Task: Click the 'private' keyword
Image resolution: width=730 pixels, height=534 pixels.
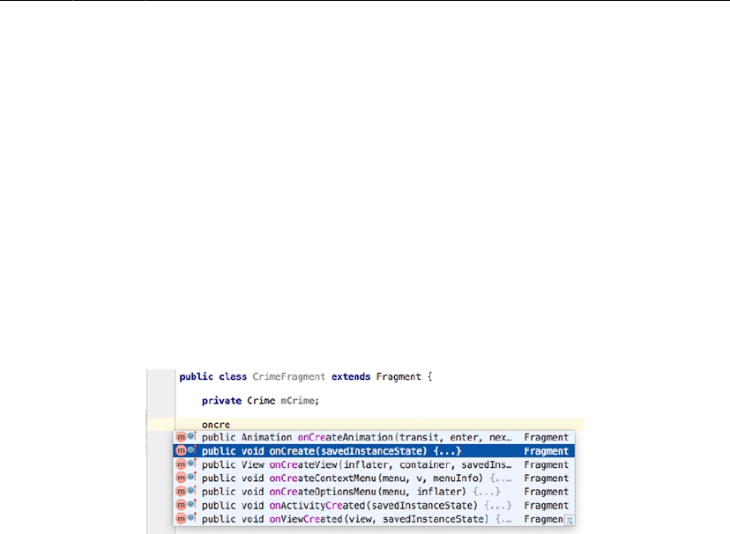Action: coord(221,400)
